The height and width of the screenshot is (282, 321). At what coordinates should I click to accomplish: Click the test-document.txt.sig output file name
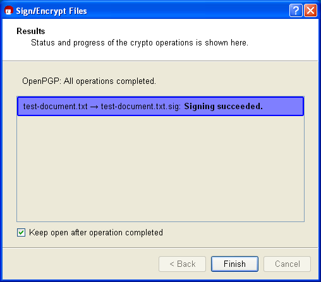coord(141,107)
